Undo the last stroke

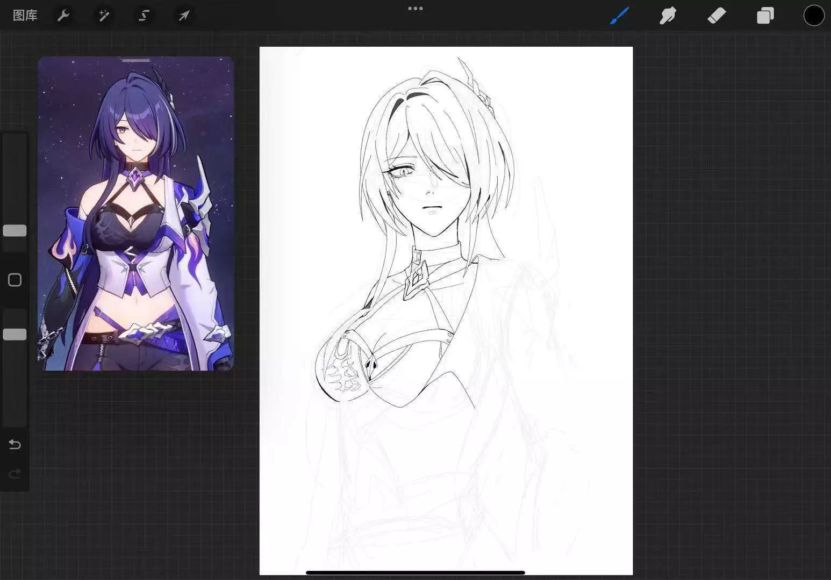point(15,444)
